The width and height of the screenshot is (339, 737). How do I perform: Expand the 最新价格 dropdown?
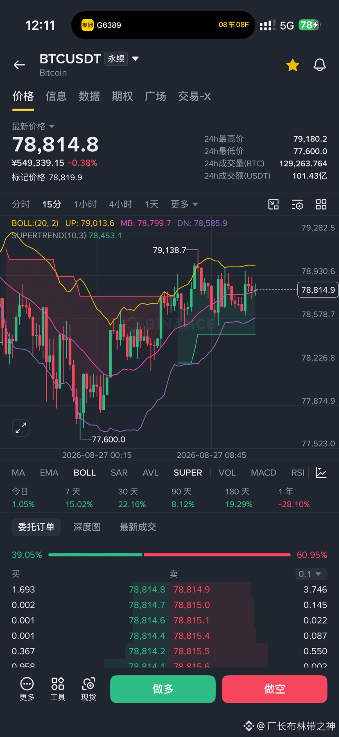[x=33, y=126]
